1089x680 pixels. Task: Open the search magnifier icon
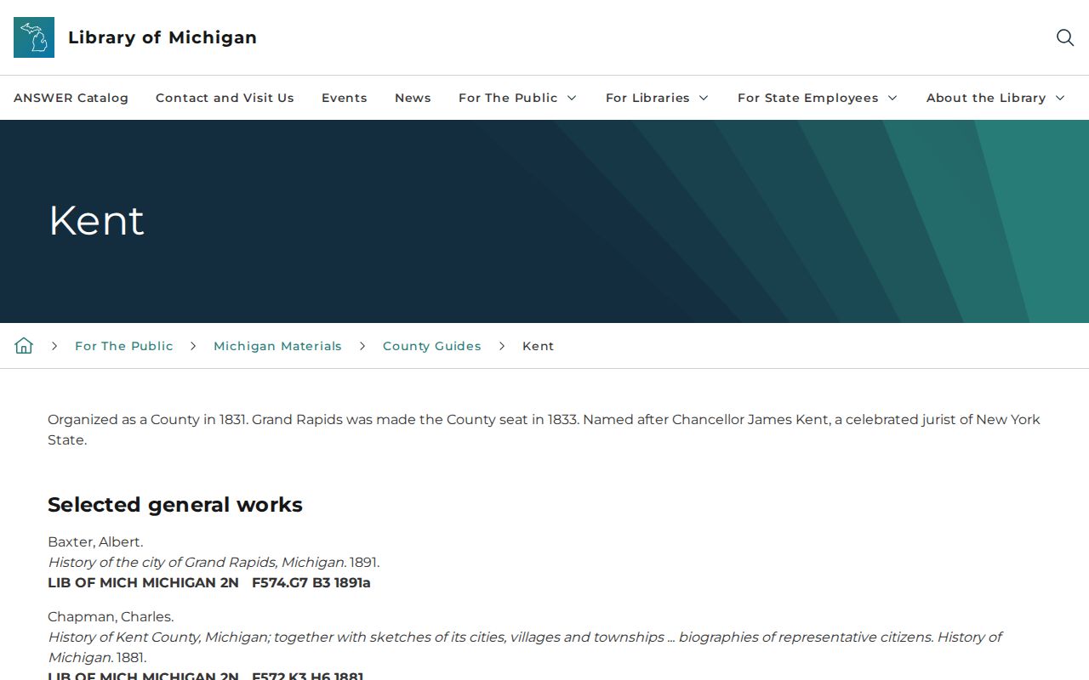(x=1065, y=37)
